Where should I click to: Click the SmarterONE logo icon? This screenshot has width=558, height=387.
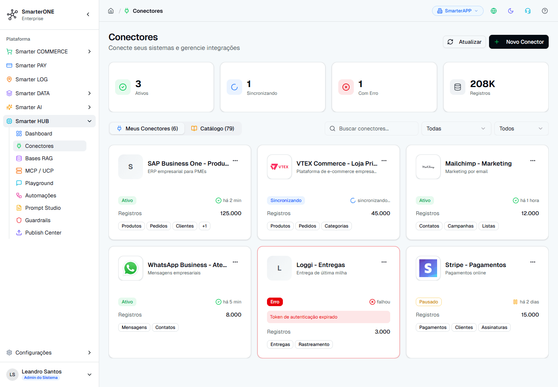12,15
